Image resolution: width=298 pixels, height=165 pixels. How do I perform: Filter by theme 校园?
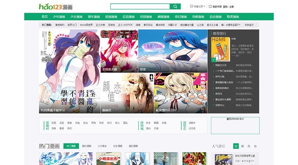point(54,123)
